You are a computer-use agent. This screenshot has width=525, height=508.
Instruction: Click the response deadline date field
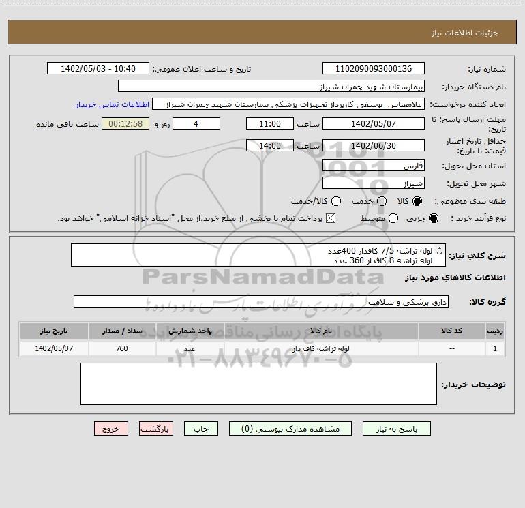(374, 123)
